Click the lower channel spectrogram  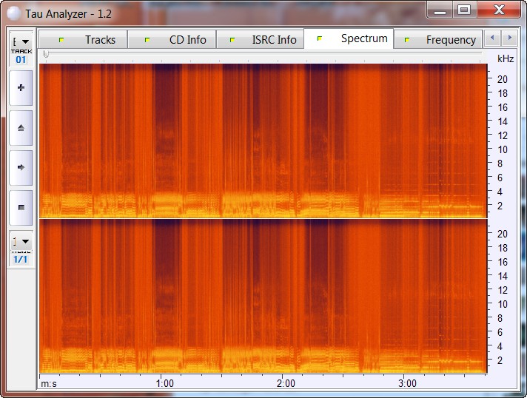263,296
